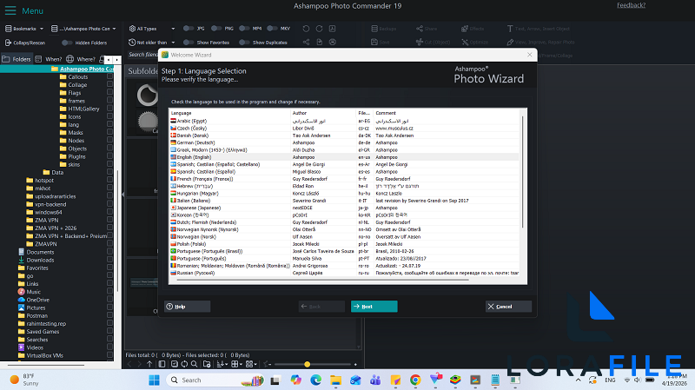This screenshot has width=695, height=390.
Task: Close the Welcome Wizard dialog
Action: [530, 55]
